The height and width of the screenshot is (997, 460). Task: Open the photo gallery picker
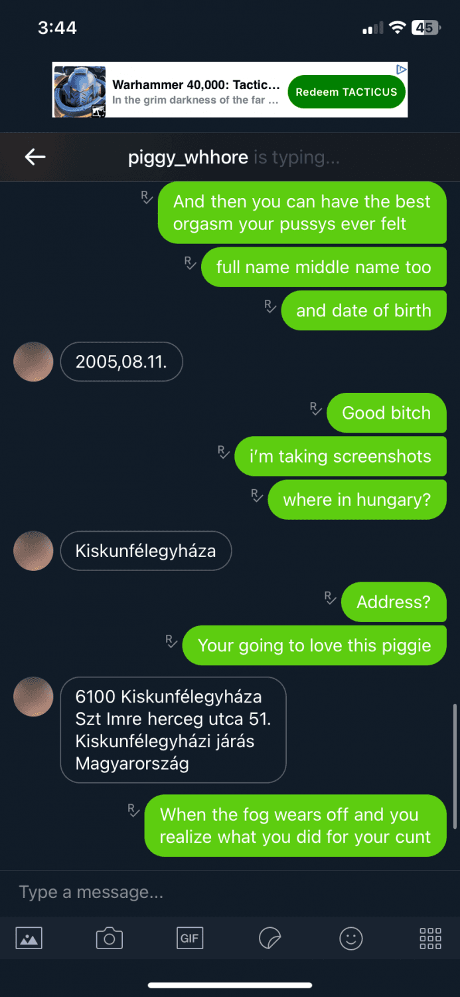[29, 938]
